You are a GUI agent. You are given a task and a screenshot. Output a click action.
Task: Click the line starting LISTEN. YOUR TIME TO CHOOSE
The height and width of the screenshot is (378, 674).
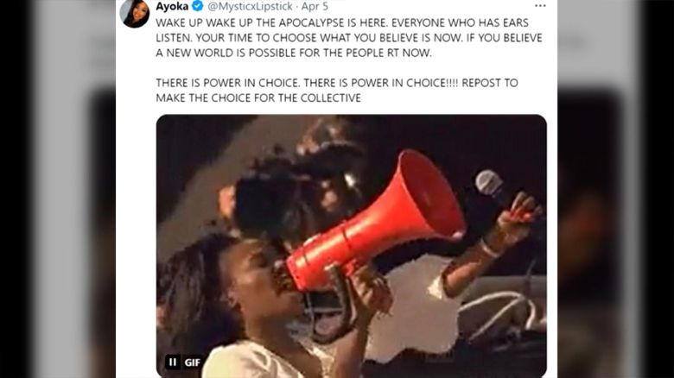(x=349, y=38)
